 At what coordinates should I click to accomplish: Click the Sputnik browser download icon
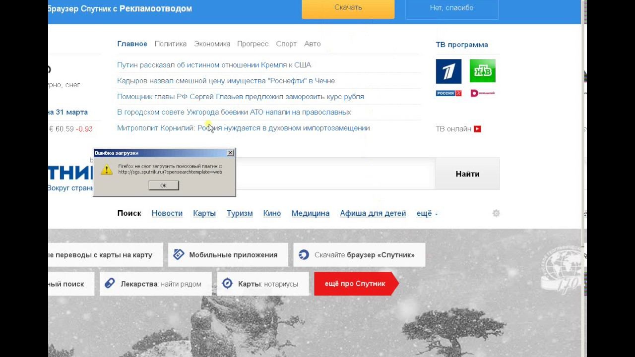tap(304, 255)
